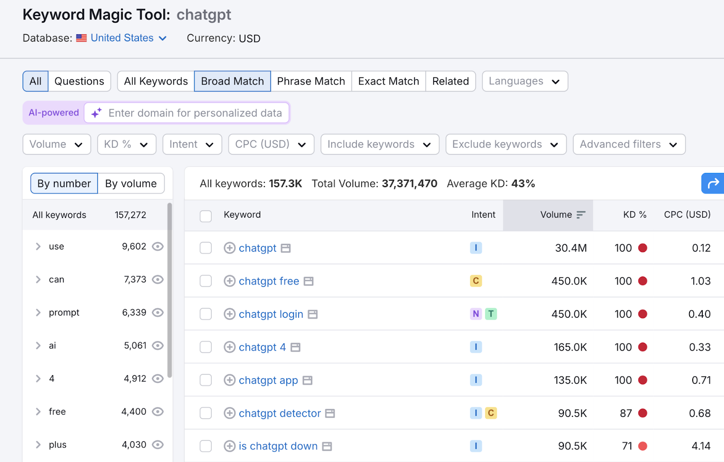Click the United States flag icon
The image size is (724, 462).
pos(81,38)
